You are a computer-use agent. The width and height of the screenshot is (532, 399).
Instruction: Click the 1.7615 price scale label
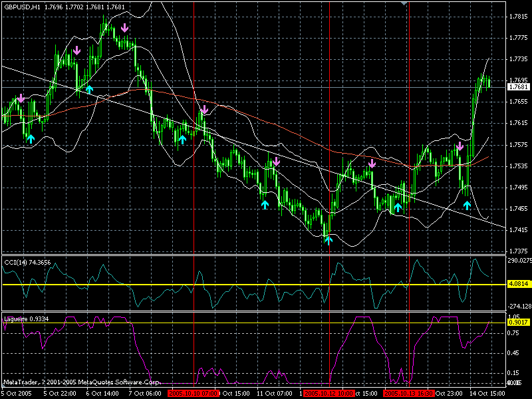[519, 123]
